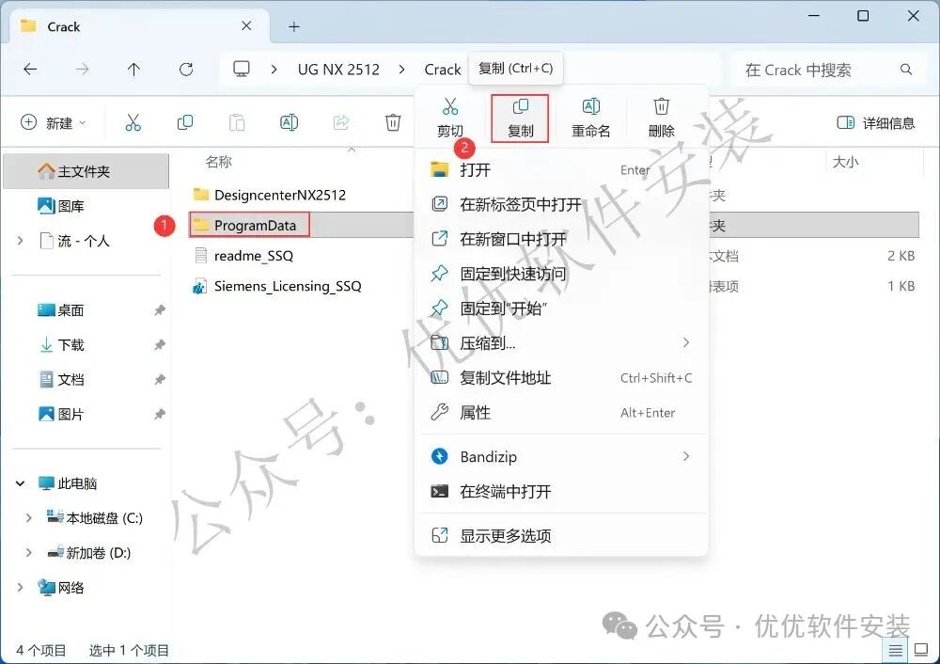This screenshot has height=664, width=940.
Task: Select the Siemens_Licensing_SSQ file
Action: (277, 286)
